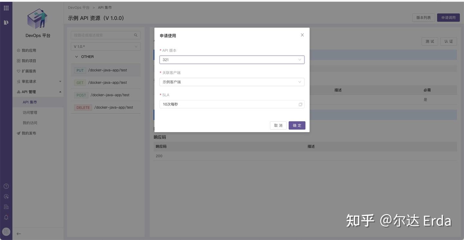Image resolution: width=464 pixels, height=240 pixels.
Task: Select 我的访问 submenu item
Action: tap(30, 123)
